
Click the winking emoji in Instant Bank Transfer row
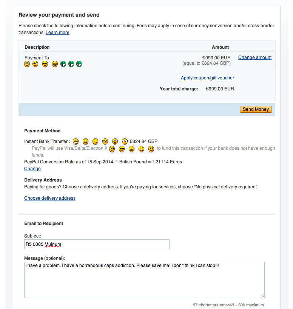pyautogui.click(x=95, y=141)
